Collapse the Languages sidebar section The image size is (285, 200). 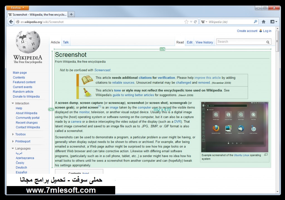pos(13,148)
